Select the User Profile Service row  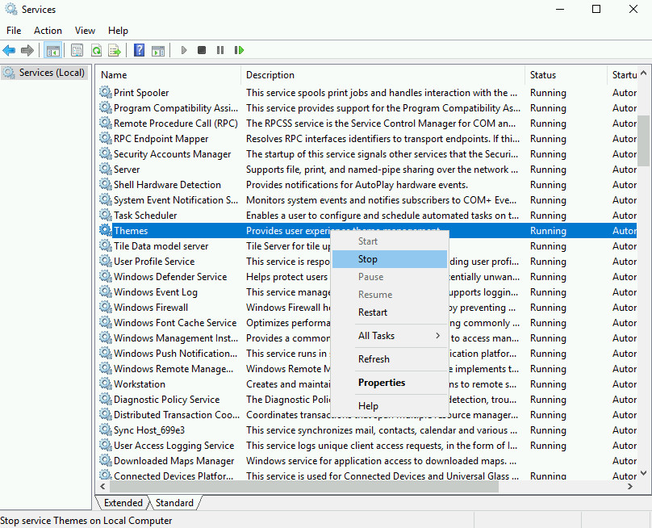(x=367, y=262)
